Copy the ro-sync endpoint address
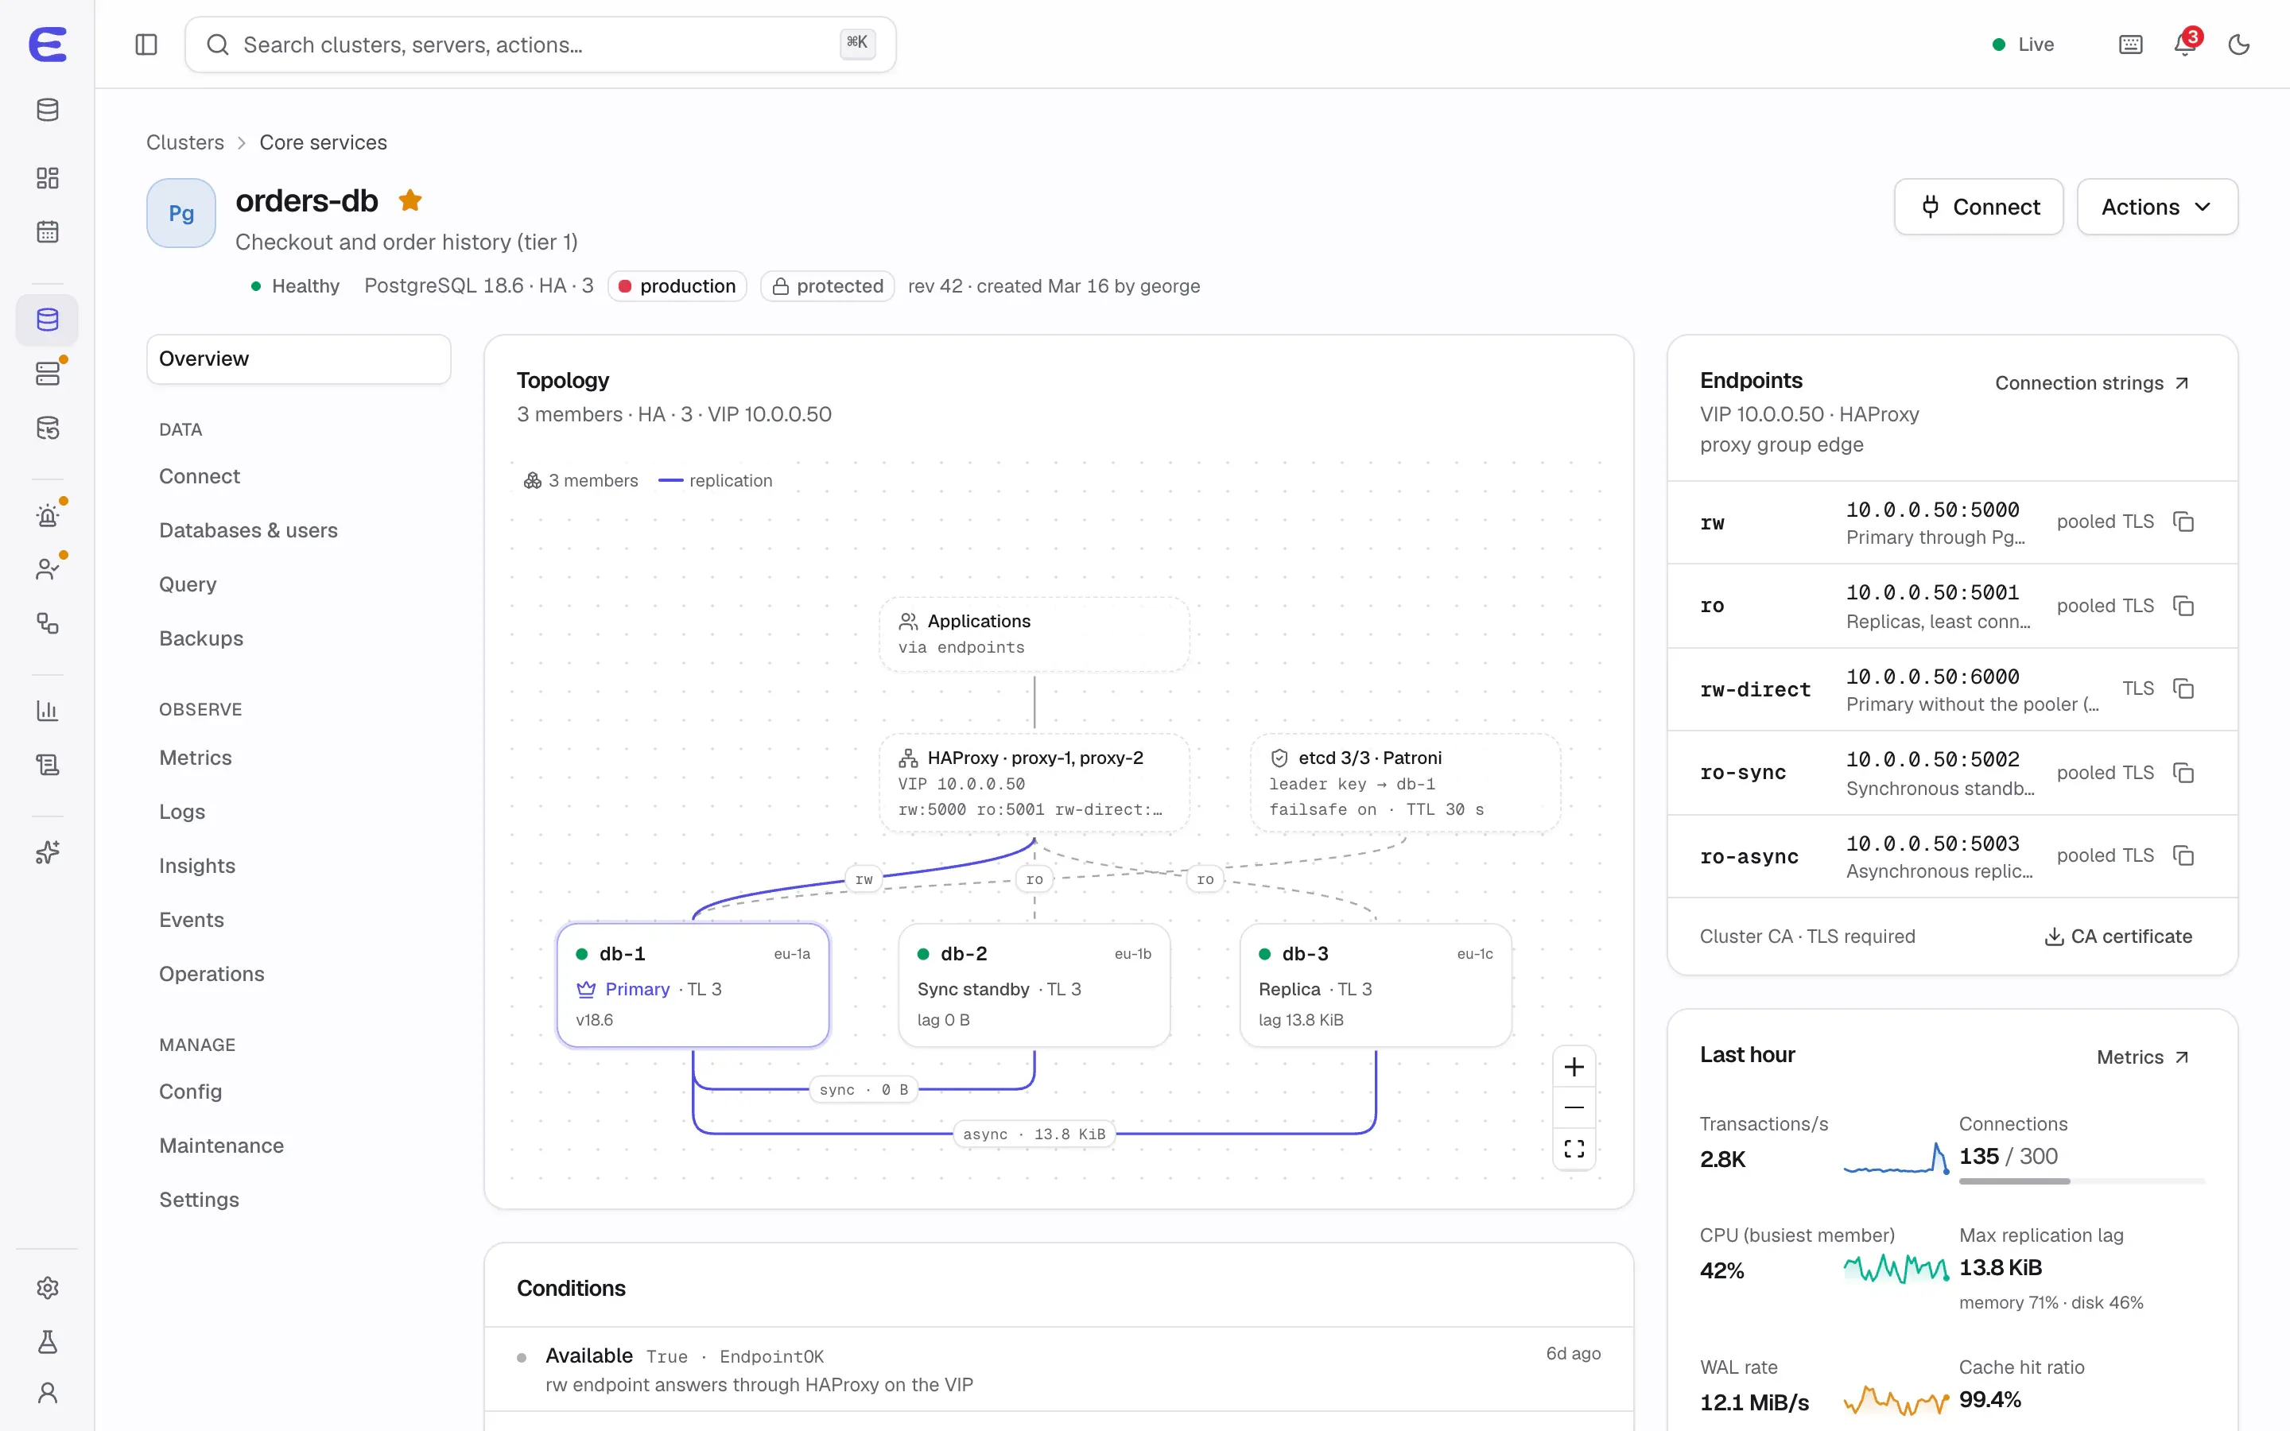This screenshot has height=1431, width=2290. (x=2184, y=774)
